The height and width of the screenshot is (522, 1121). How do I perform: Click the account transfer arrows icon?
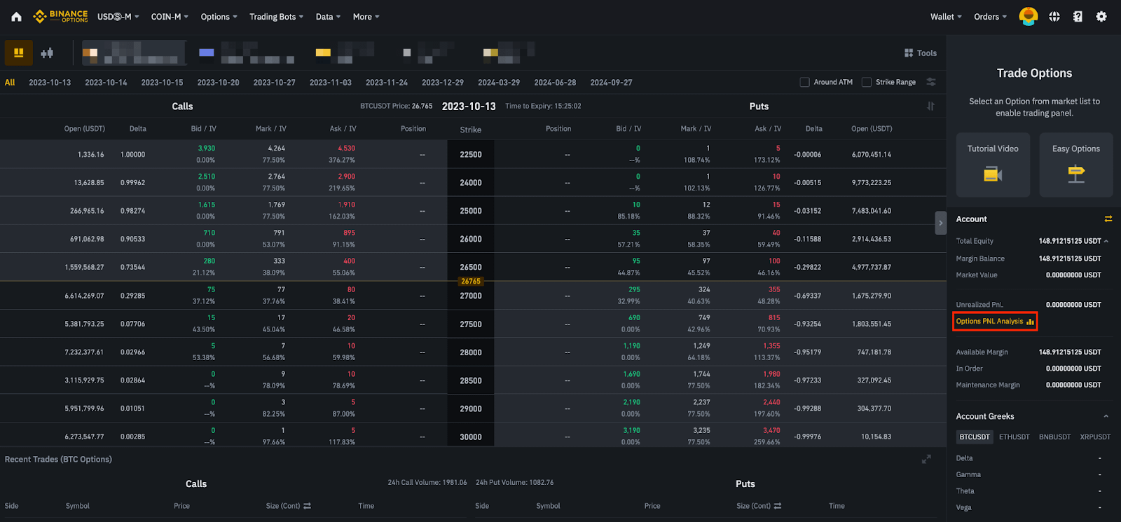pyautogui.click(x=1108, y=219)
